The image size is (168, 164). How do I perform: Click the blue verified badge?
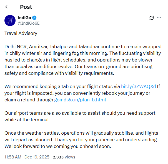34,18
